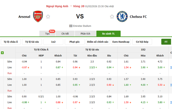The height and width of the screenshot is (109, 172).
Task: Favorite Chelsea FC with the star icon
Action: tap(112, 17)
